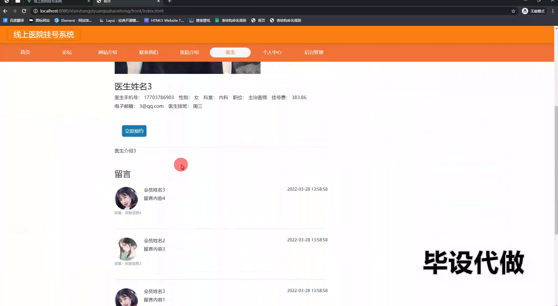Screen dimensions: 558x306
Task: Click the 立即预约 appointment button
Action: [x=134, y=131]
